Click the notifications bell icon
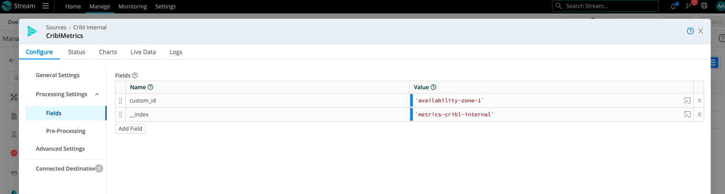This screenshot has width=725, height=194. tap(673, 6)
